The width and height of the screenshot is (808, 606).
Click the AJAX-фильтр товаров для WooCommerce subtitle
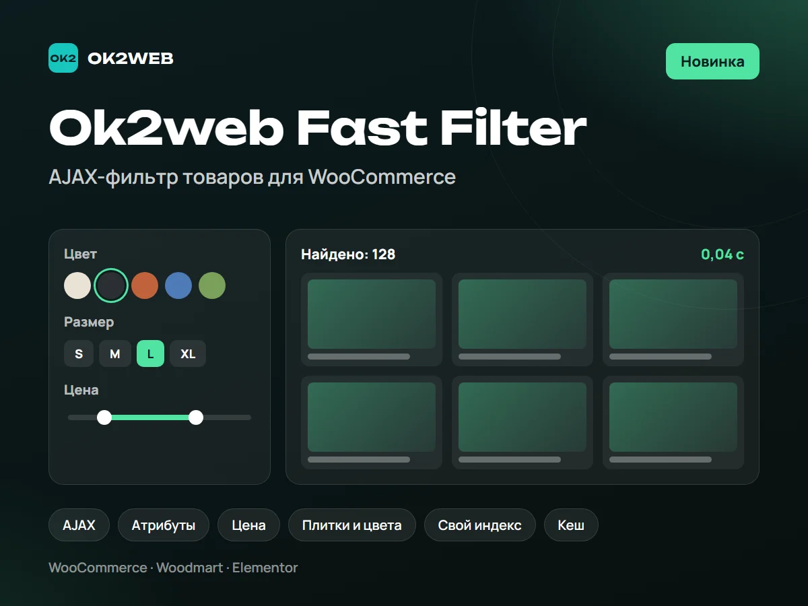(252, 177)
